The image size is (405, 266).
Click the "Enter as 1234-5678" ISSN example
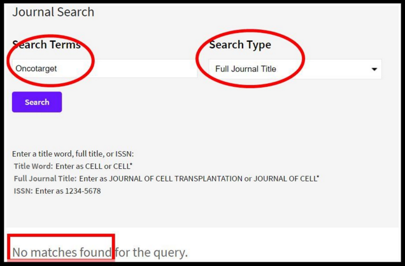tap(68, 190)
